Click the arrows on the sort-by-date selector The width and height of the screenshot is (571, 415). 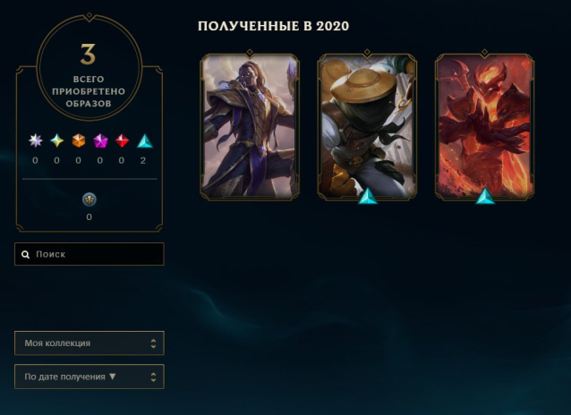click(153, 377)
